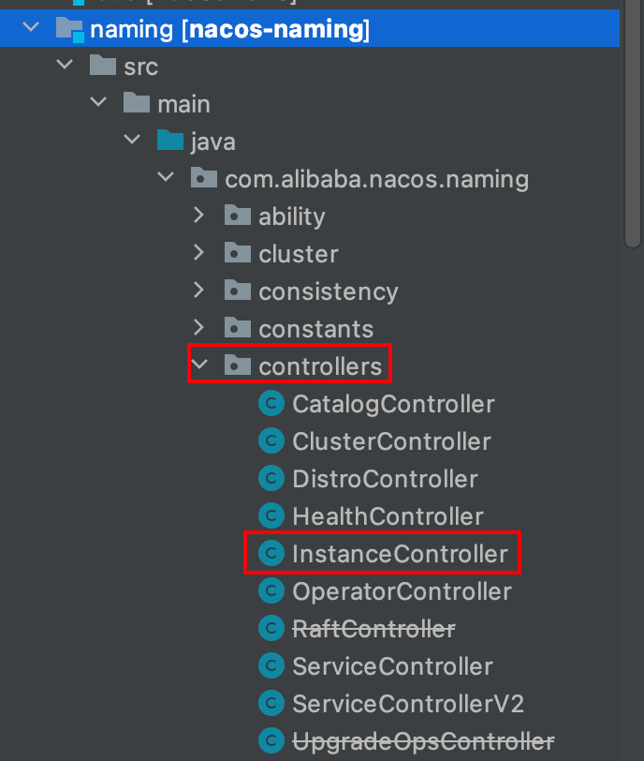Select the deprecated RaftController class
Screen dimensions: 644x761
coord(373,629)
